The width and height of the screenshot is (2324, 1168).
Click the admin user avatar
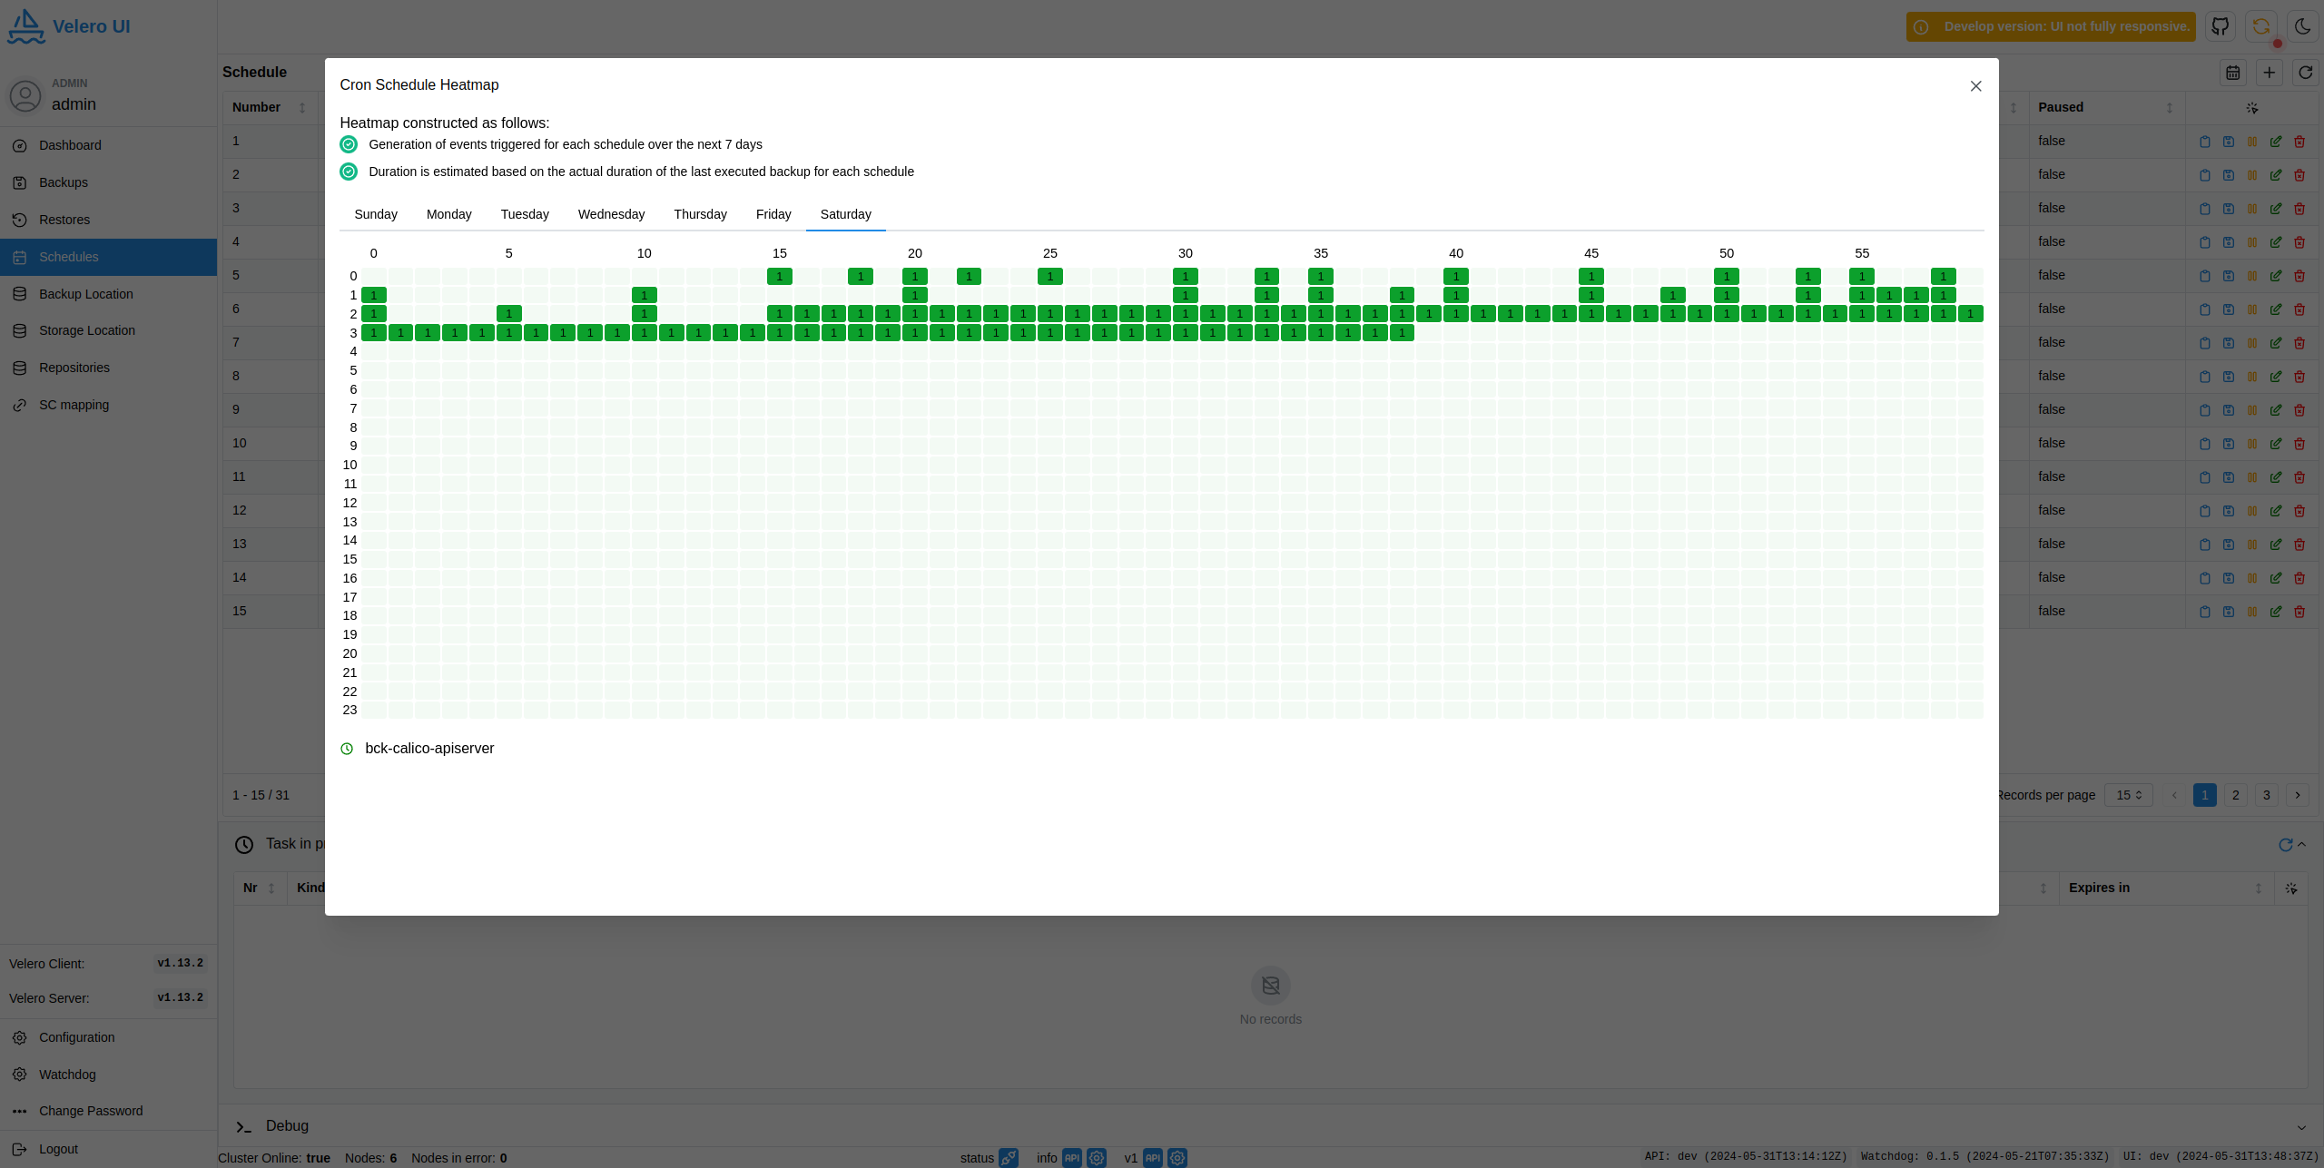(25, 95)
